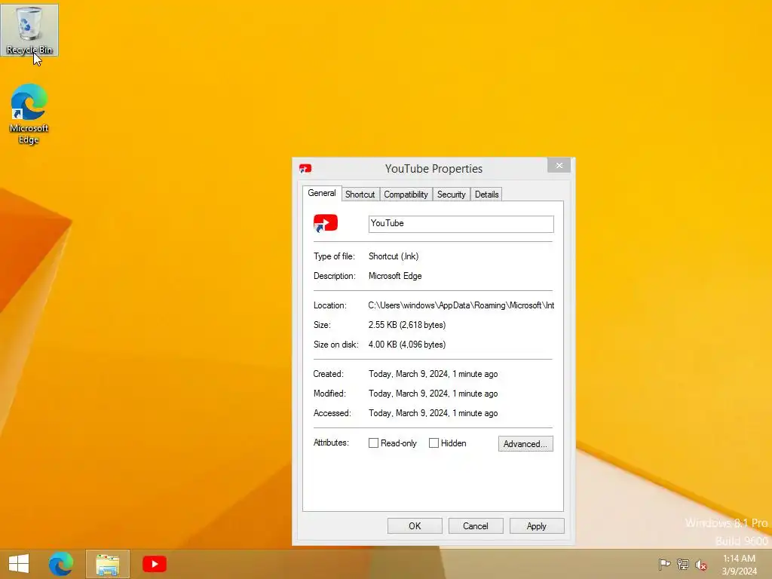Click the Location path text
The width and height of the screenshot is (772, 579).
coord(461,305)
